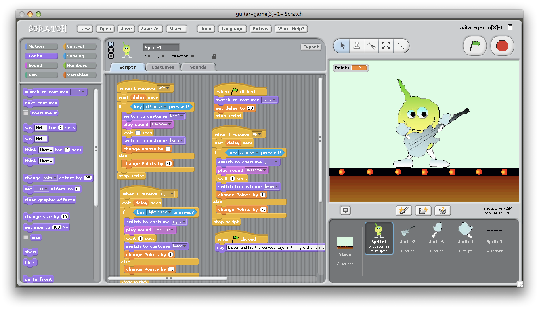
Task: Select the arrow pointer tool
Action: [x=342, y=46]
